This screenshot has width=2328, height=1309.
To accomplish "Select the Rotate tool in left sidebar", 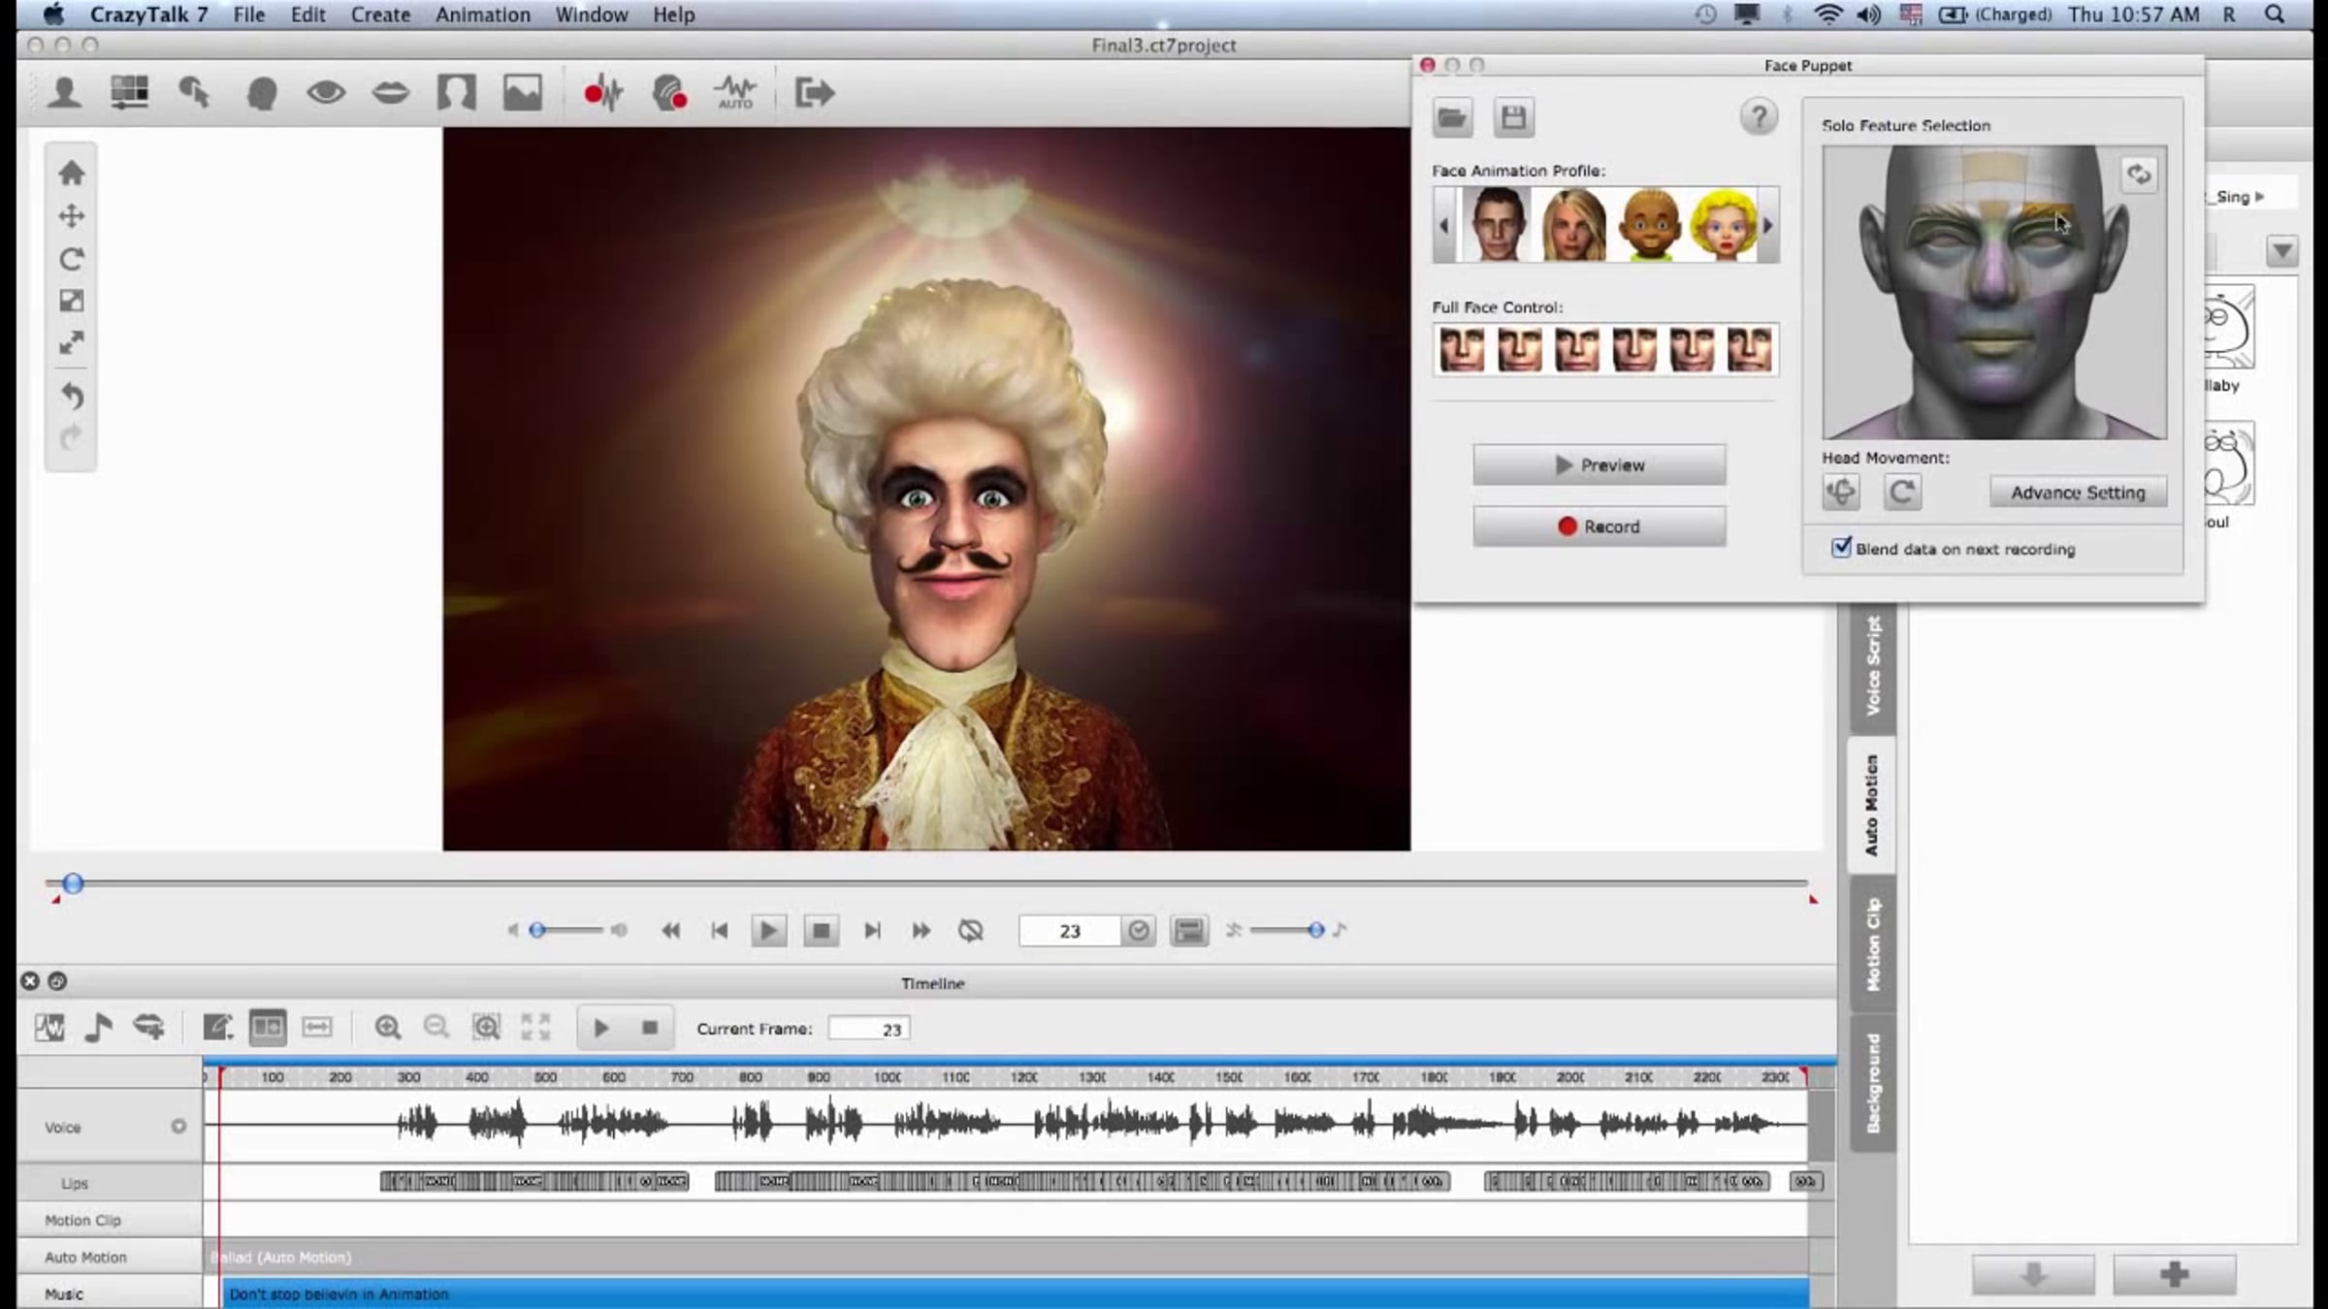I will click(71, 259).
